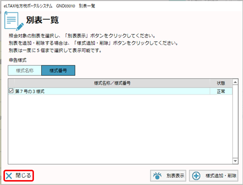Click the document-and-pen icon beside the 別表一覧 heading
The height and width of the screenshot is (185, 243).
(14, 21)
